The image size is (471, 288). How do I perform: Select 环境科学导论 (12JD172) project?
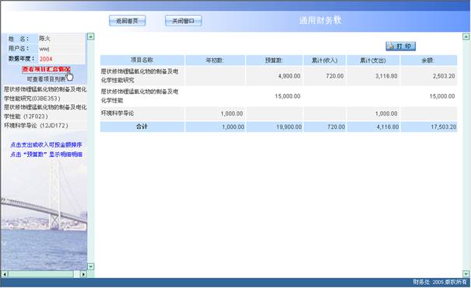[x=36, y=126]
